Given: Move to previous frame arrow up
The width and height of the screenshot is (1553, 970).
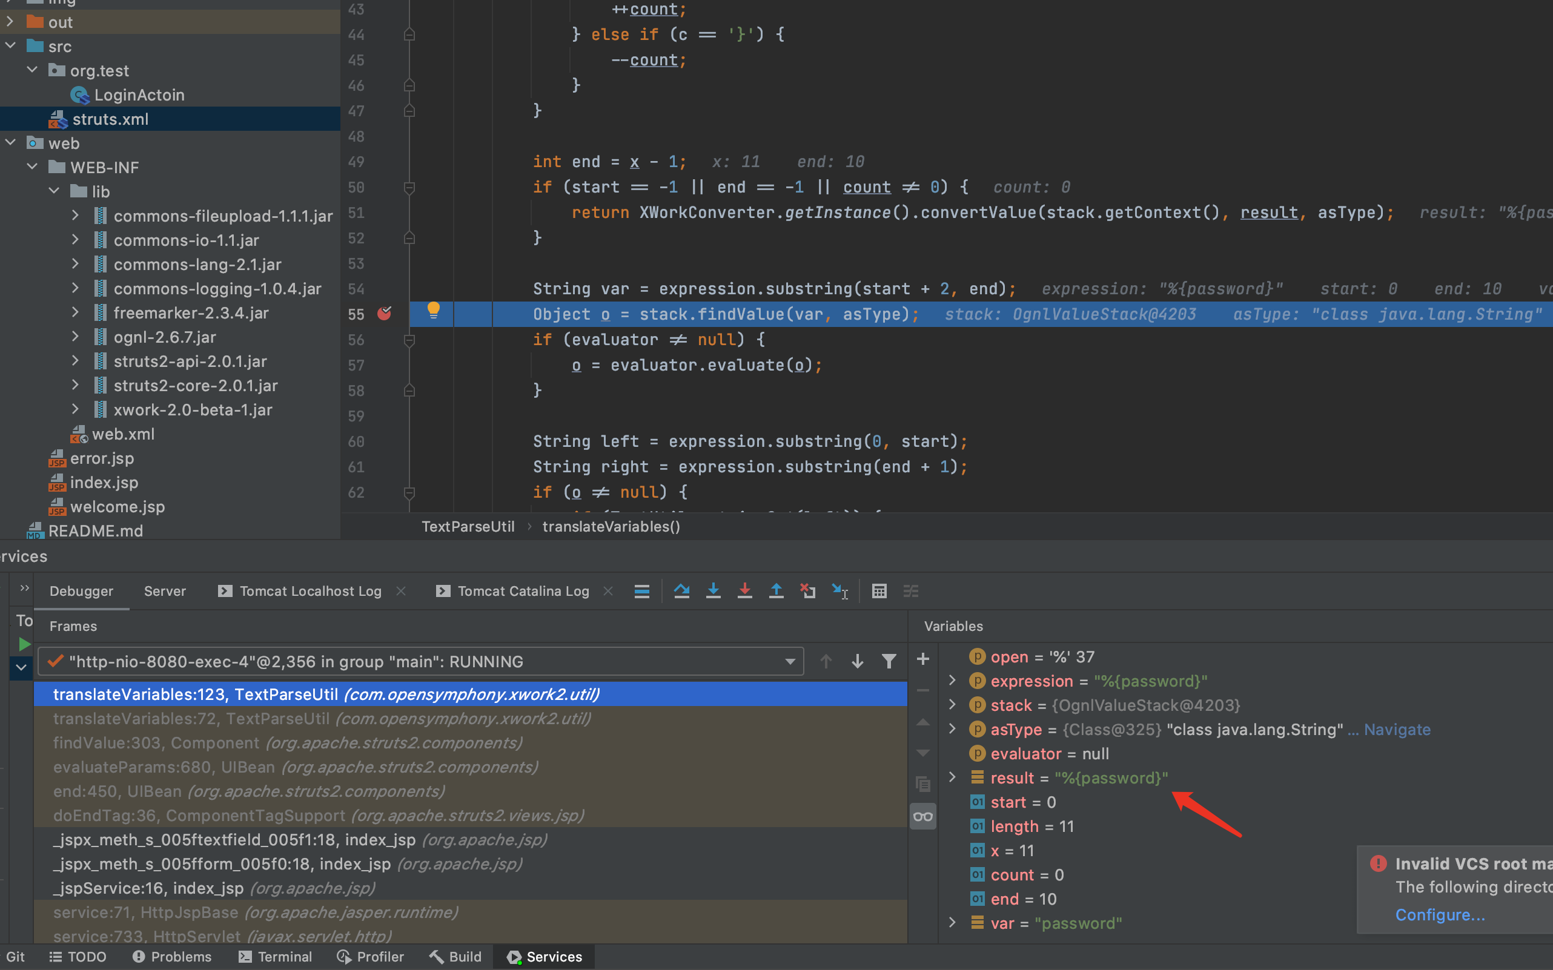Looking at the screenshot, I should tap(826, 661).
